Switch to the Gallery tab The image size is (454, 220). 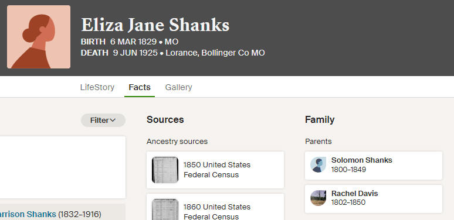(x=179, y=87)
